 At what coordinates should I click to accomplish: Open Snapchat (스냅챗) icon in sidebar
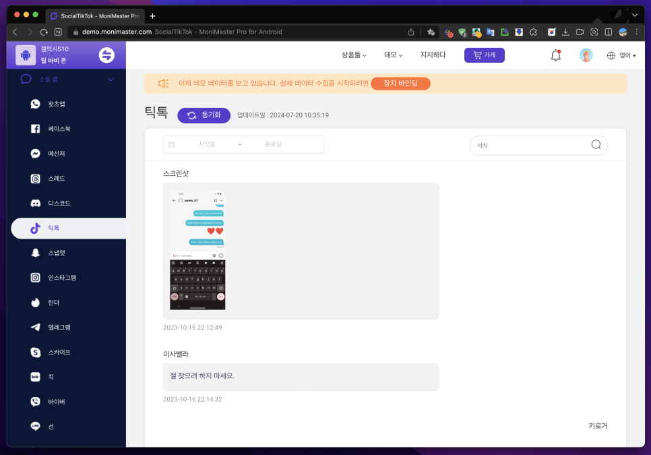point(35,253)
